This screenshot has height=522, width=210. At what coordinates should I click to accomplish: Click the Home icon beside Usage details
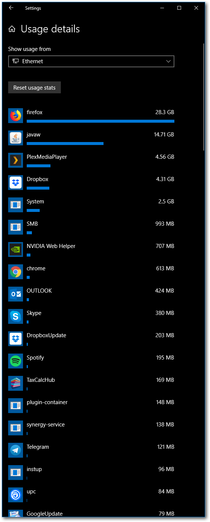(x=12, y=29)
